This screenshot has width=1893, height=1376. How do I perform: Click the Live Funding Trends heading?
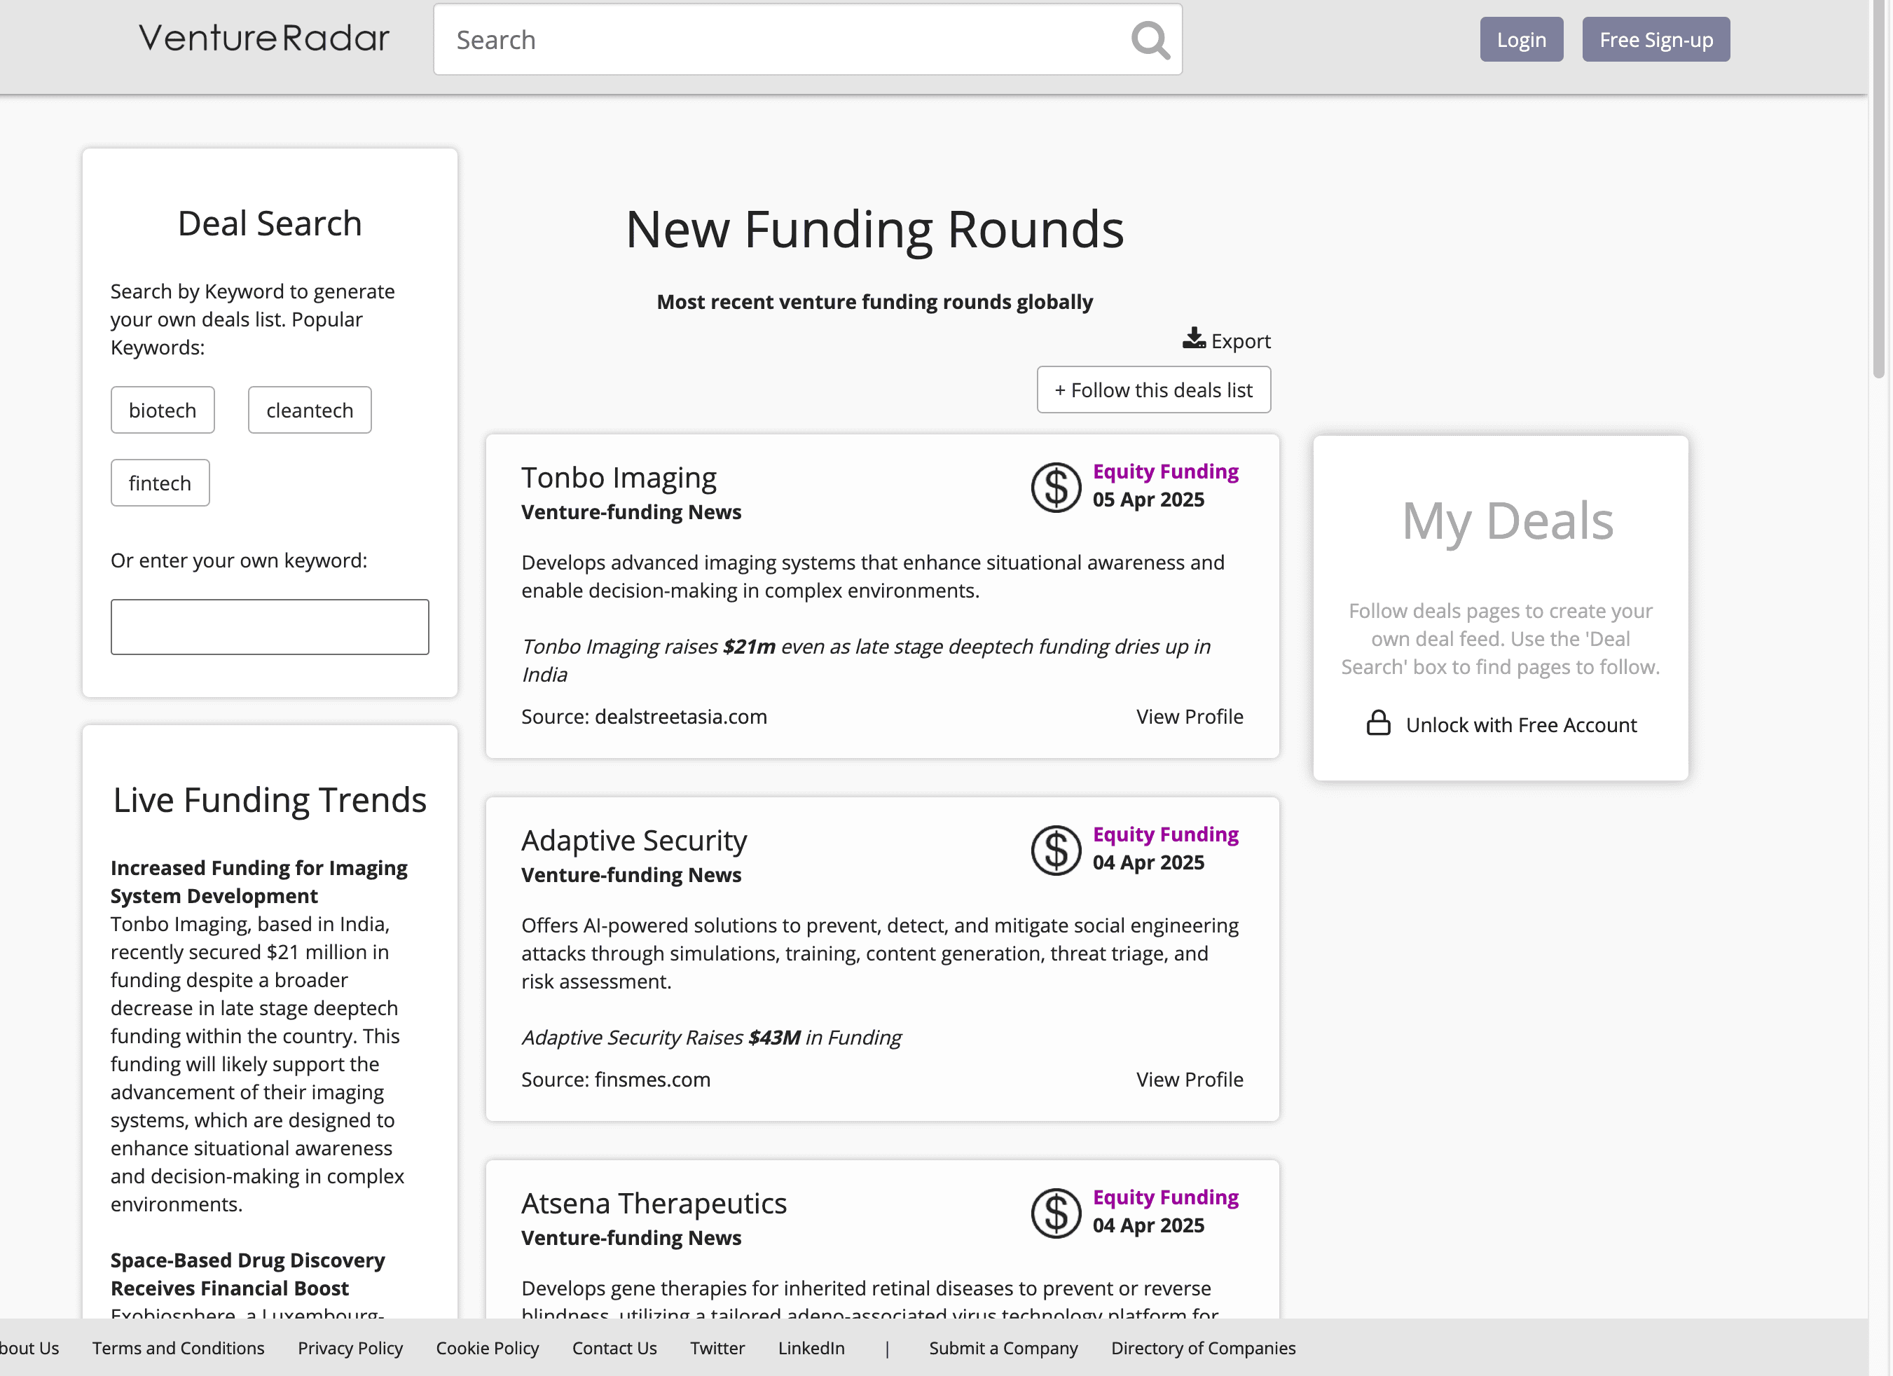pyautogui.click(x=270, y=799)
